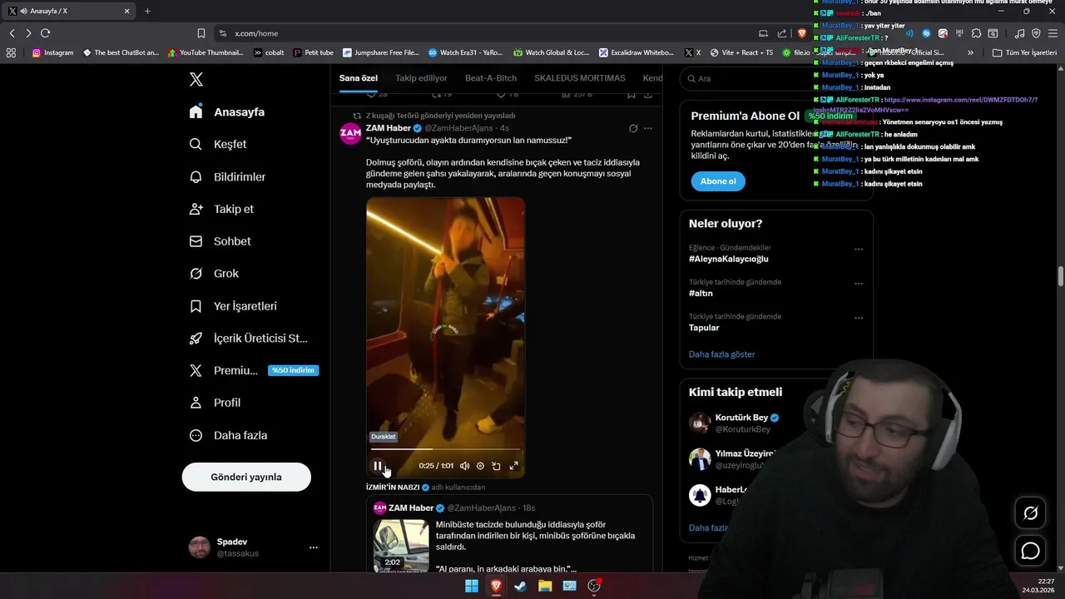Screen dimensions: 1065x599
Task: Seek on video progress bar
Action: click(445, 449)
